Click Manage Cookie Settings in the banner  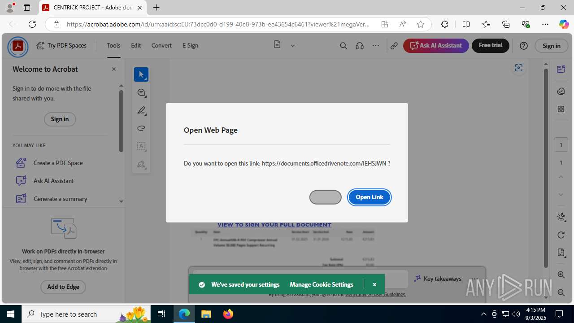(x=322, y=284)
